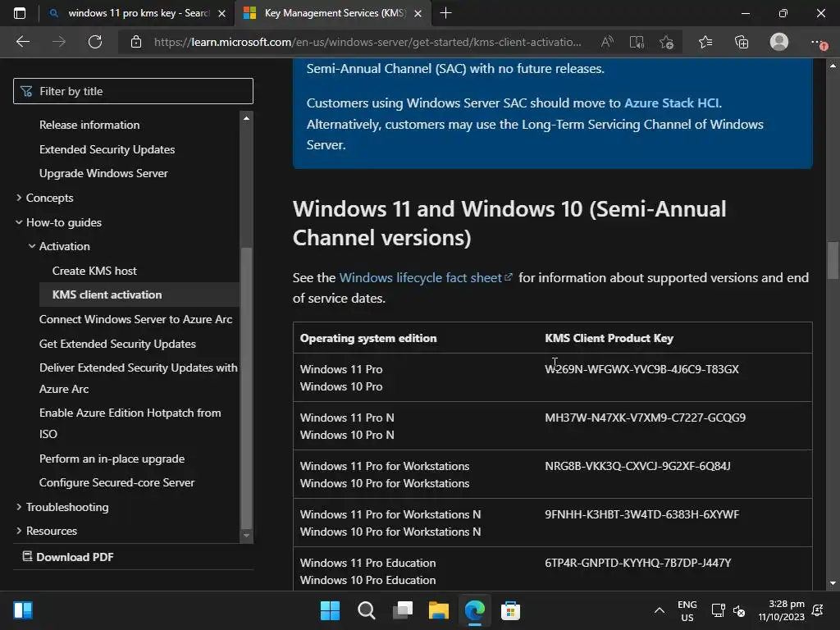Open Release information in sidebar
This screenshot has height=630, width=840.
(89, 125)
